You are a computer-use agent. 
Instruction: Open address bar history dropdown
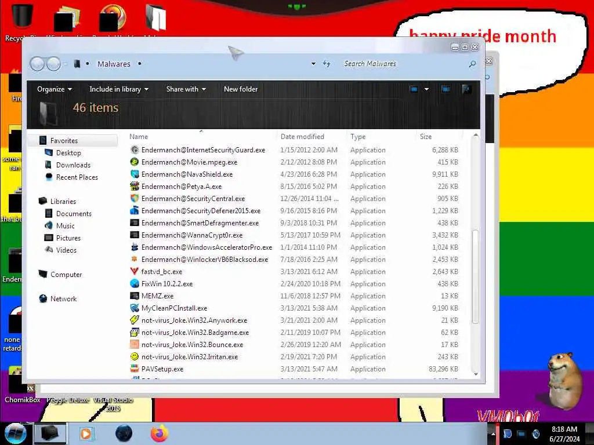(x=313, y=64)
